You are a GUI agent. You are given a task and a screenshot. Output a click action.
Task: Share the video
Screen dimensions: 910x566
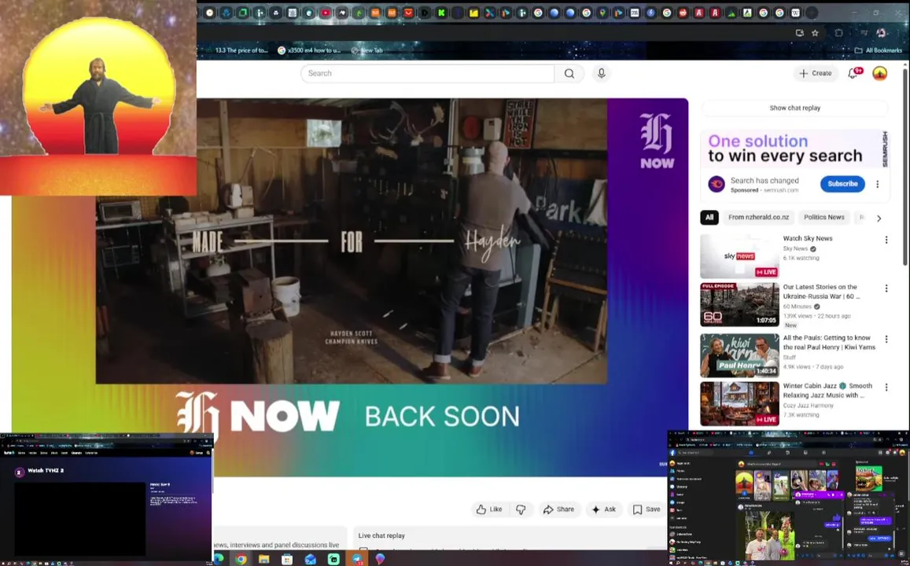pyautogui.click(x=559, y=509)
